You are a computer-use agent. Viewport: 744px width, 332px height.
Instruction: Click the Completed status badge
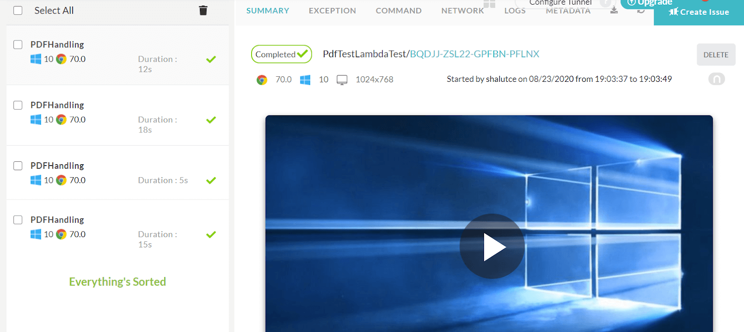point(281,54)
